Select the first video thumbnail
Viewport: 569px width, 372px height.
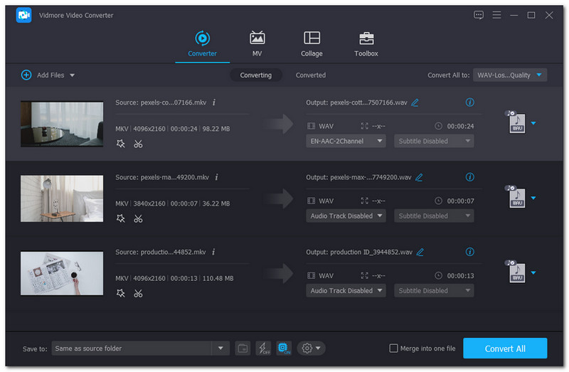(x=62, y=124)
